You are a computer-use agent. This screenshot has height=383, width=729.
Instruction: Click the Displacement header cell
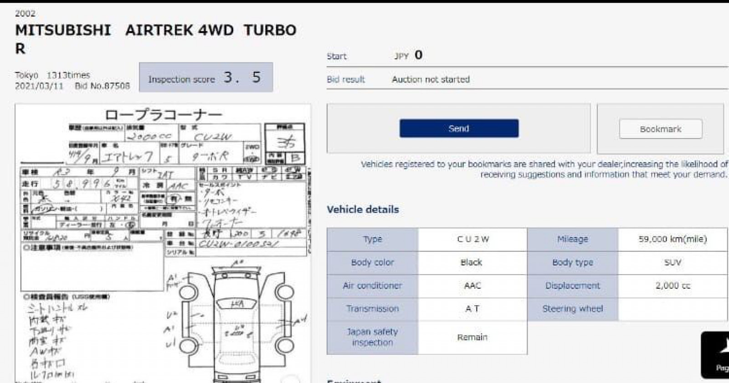tap(573, 286)
